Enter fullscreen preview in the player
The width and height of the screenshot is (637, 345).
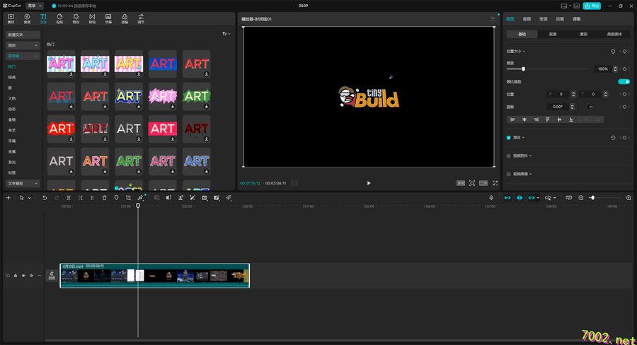pyautogui.click(x=495, y=183)
